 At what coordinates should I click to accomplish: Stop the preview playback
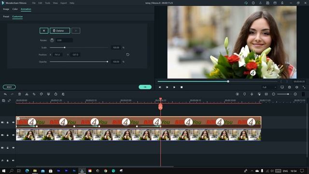click(x=182, y=87)
